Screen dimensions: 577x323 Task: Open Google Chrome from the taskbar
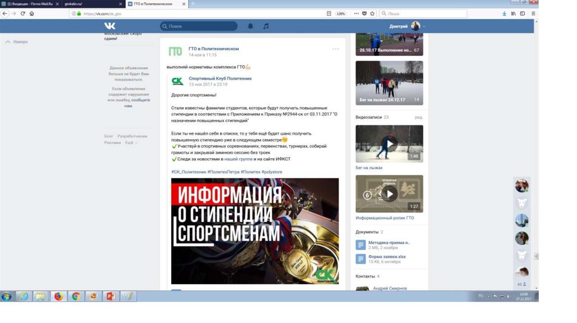(x=76, y=296)
